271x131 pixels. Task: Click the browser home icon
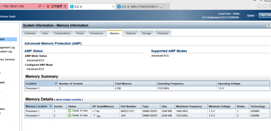pos(259,6)
